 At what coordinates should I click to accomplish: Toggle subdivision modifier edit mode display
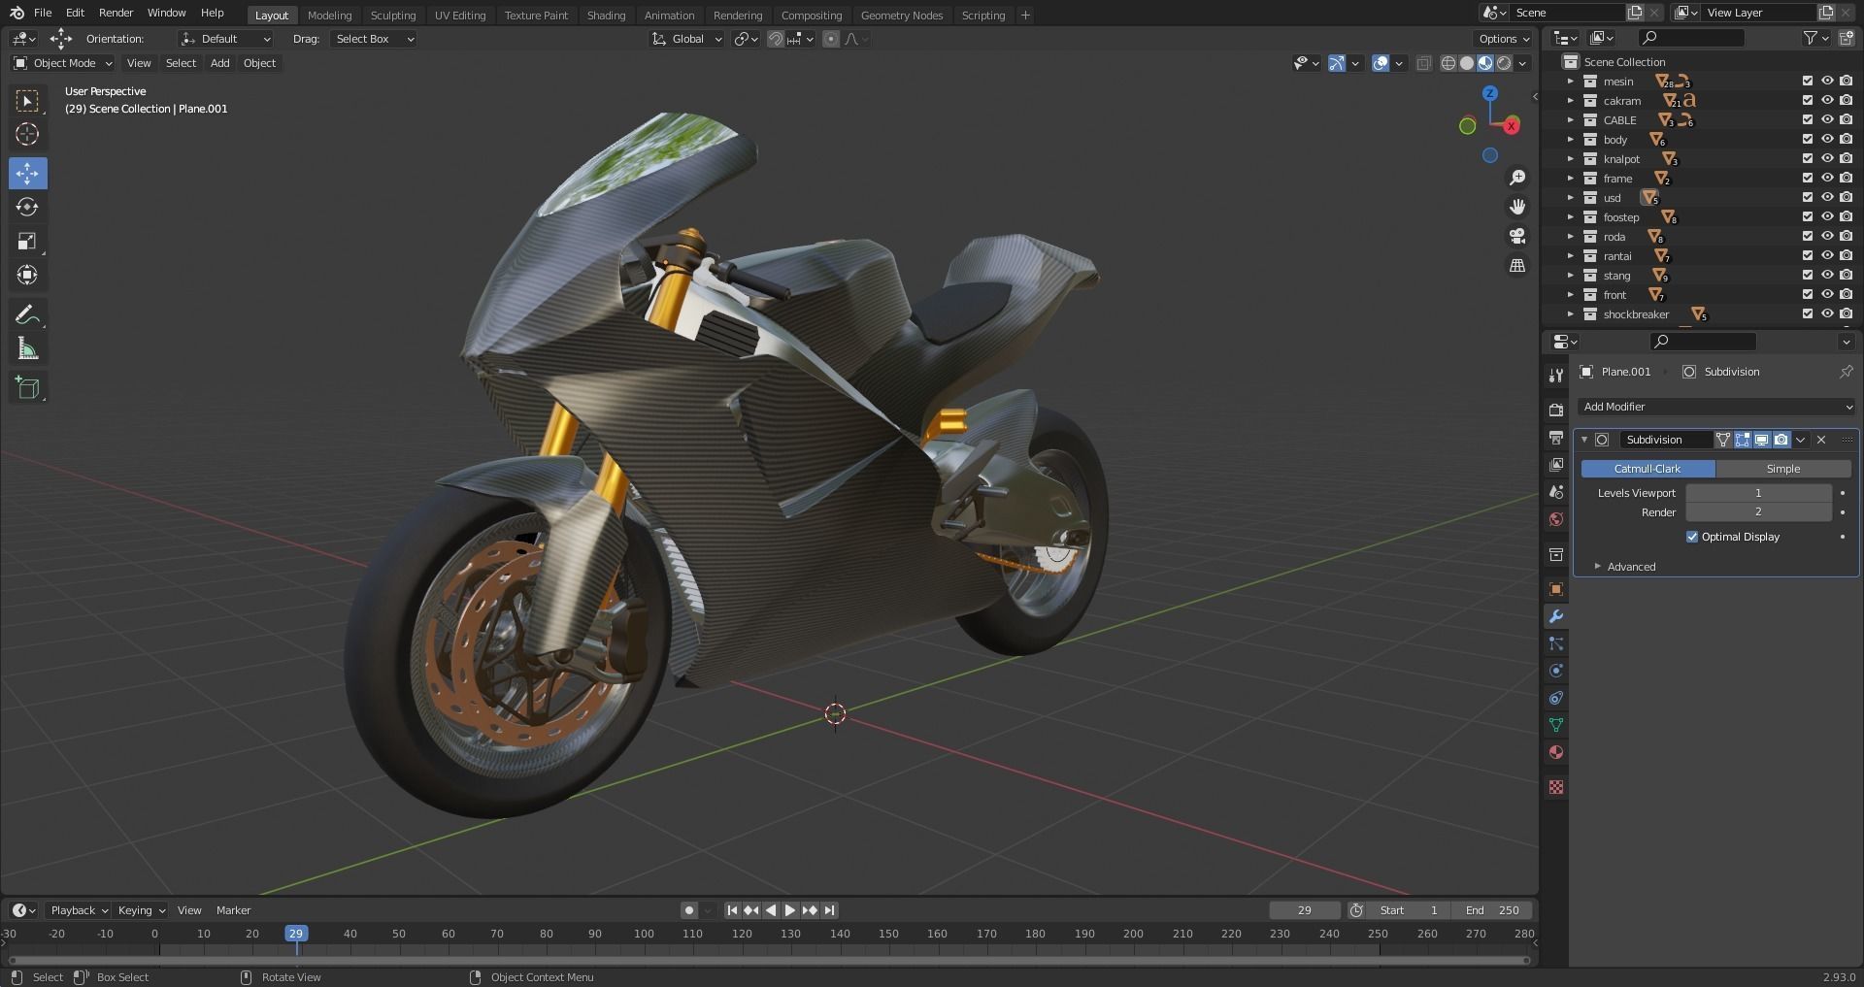1743,440
